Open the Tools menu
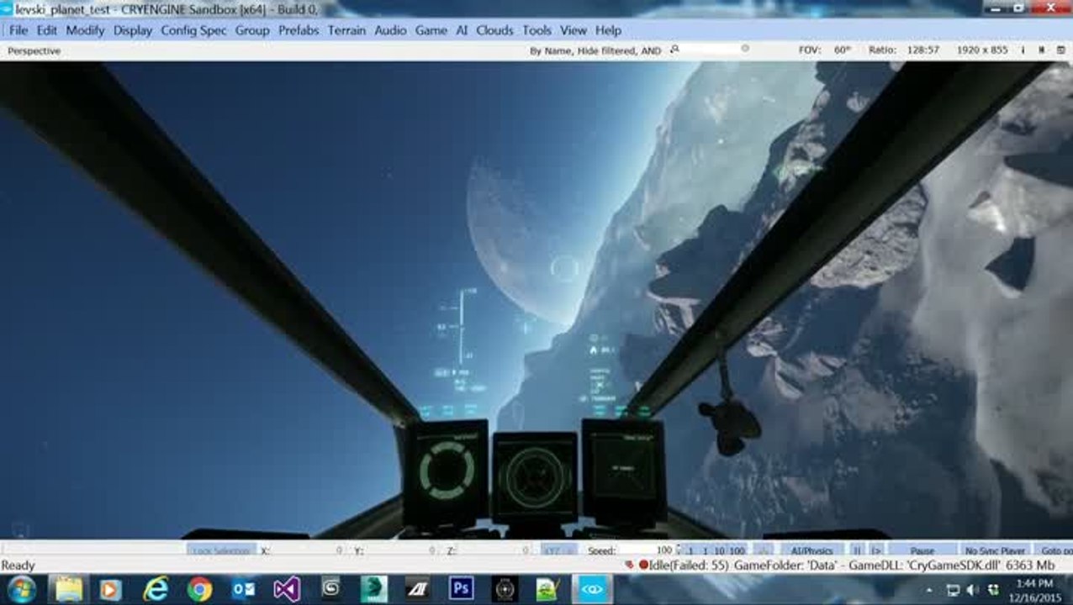1073x605 pixels. [x=536, y=30]
